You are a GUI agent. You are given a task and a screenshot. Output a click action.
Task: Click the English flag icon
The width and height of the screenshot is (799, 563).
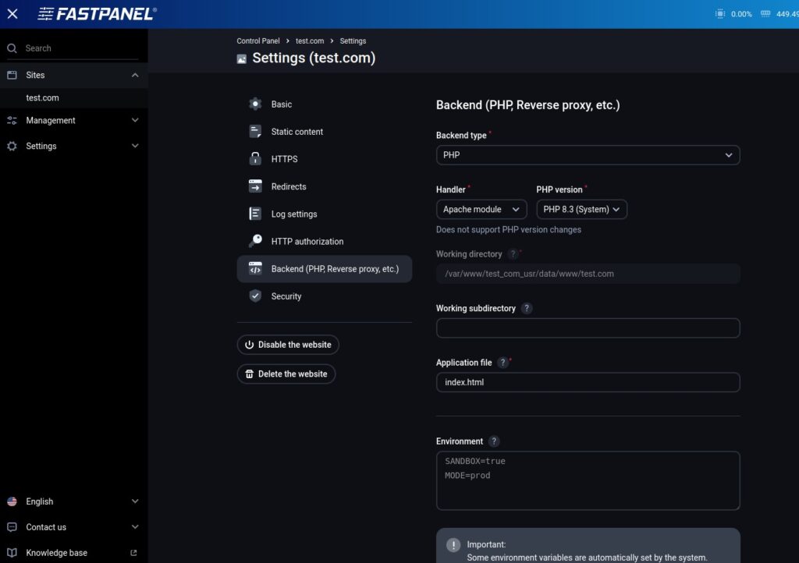(12, 501)
